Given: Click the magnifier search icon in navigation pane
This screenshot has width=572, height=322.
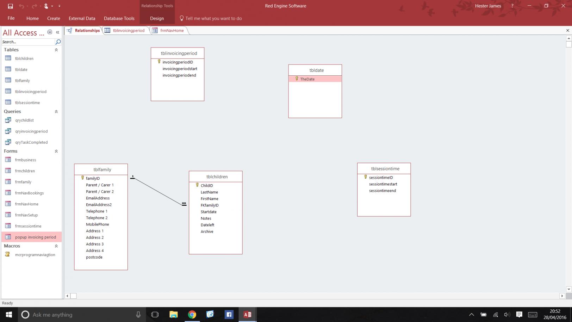Looking at the screenshot, I should (58, 42).
